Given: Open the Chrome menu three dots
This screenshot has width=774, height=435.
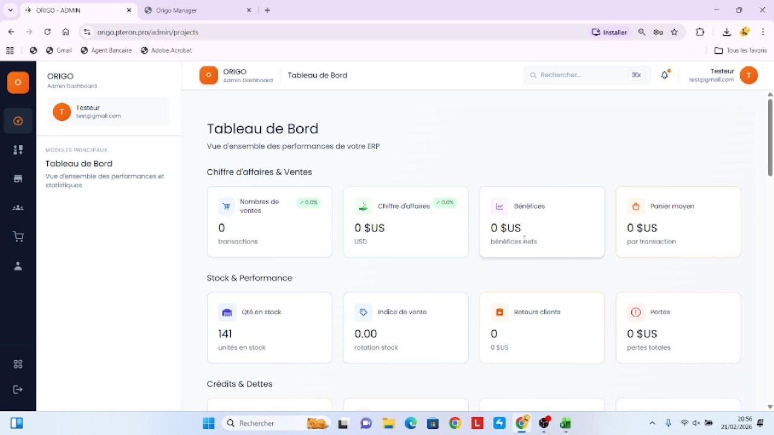Looking at the screenshot, I should 763,32.
